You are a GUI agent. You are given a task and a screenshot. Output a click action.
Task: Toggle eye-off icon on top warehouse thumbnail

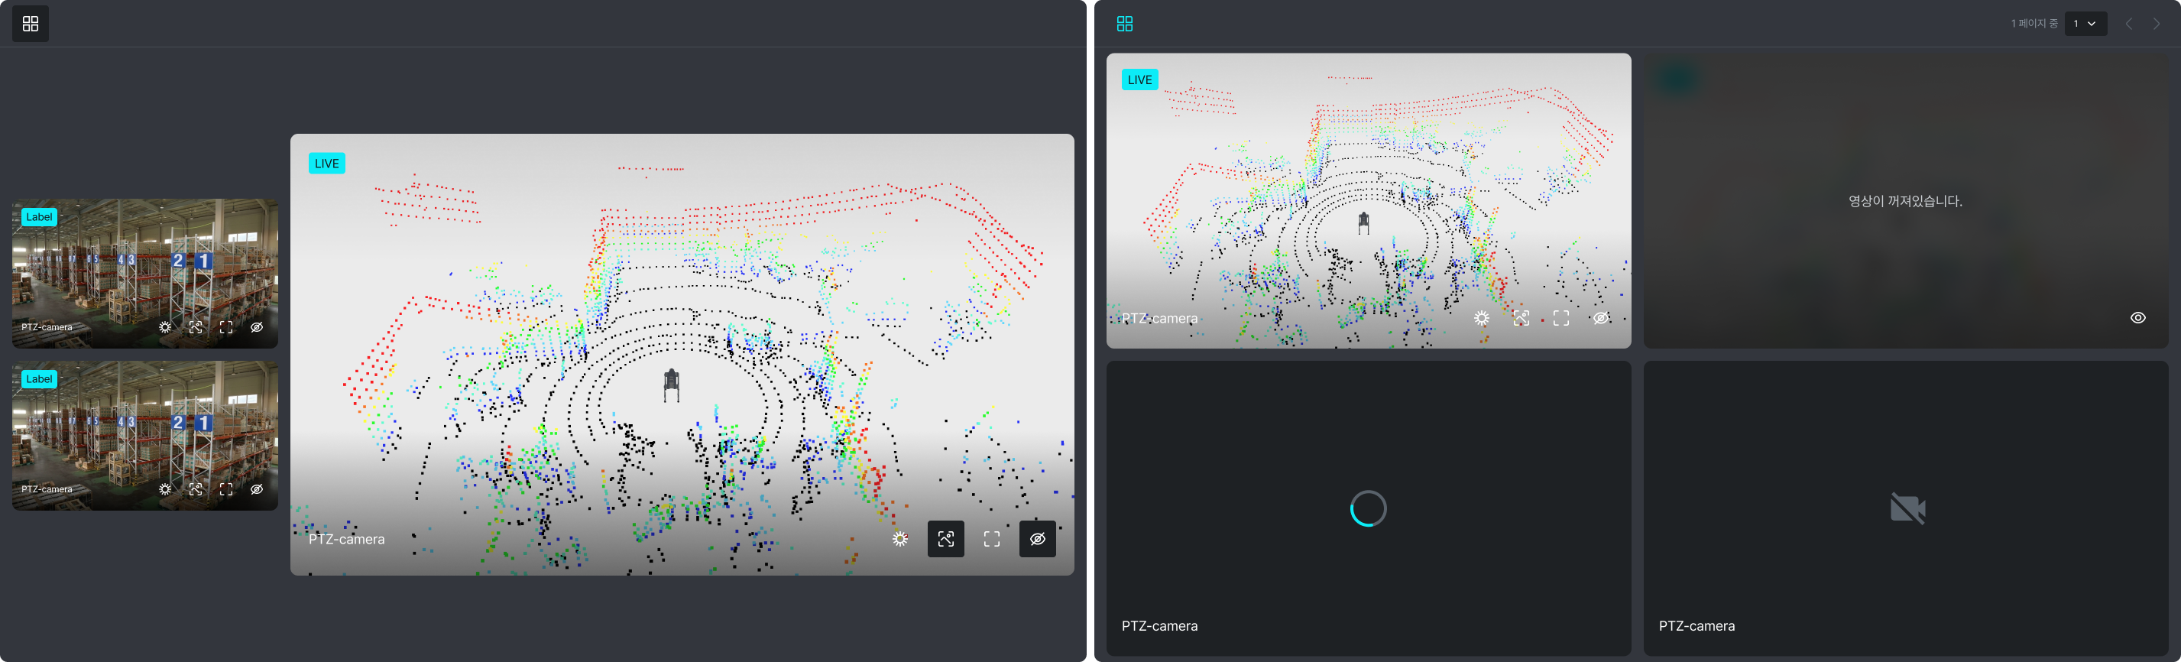(x=257, y=328)
